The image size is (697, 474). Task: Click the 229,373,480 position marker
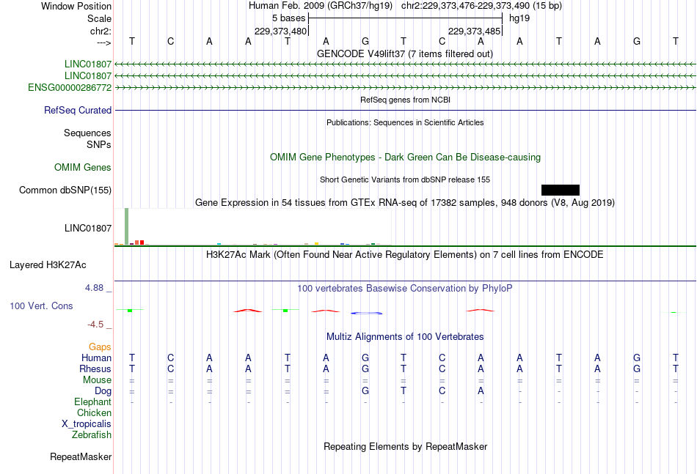280,31
